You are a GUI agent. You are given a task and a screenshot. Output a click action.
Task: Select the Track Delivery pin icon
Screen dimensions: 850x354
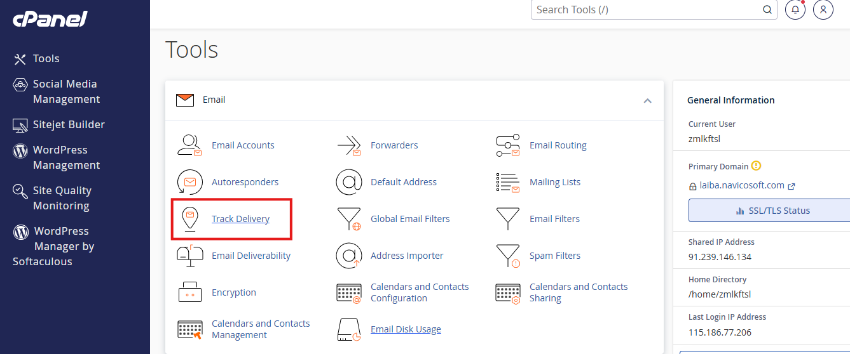tap(189, 219)
